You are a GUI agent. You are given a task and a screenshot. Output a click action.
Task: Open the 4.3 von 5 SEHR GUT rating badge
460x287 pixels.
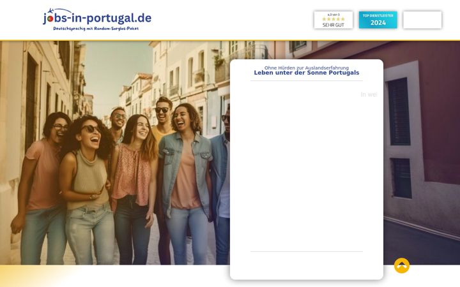tap(333, 20)
